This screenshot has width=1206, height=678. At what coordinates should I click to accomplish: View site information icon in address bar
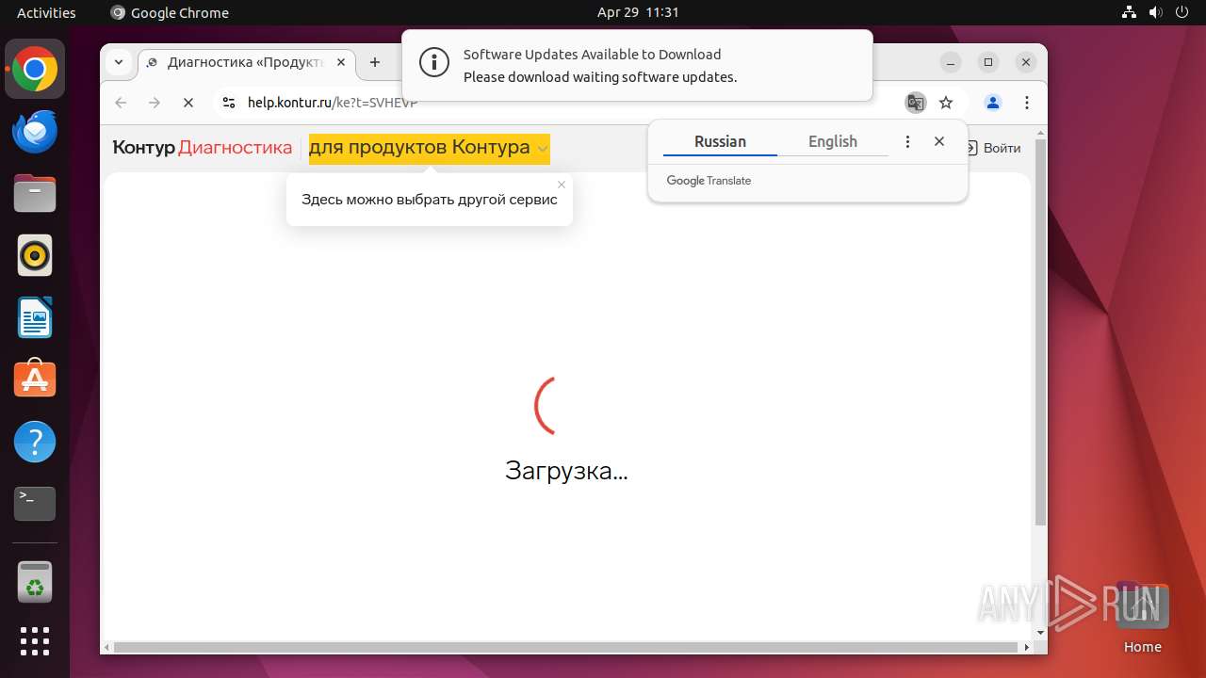pyautogui.click(x=228, y=103)
